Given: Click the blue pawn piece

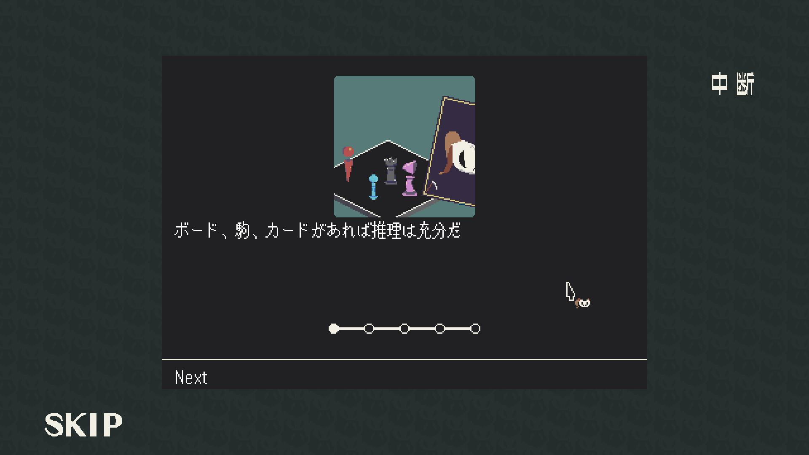Looking at the screenshot, I should pos(373,187).
